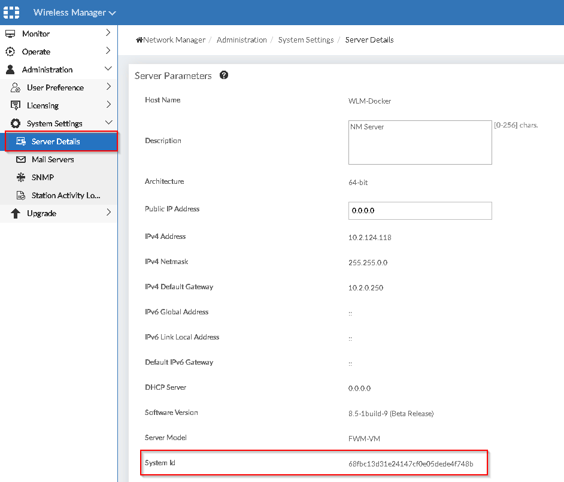The width and height of the screenshot is (564, 482).
Task: Open the Licensing menu item
Action: coord(43,106)
